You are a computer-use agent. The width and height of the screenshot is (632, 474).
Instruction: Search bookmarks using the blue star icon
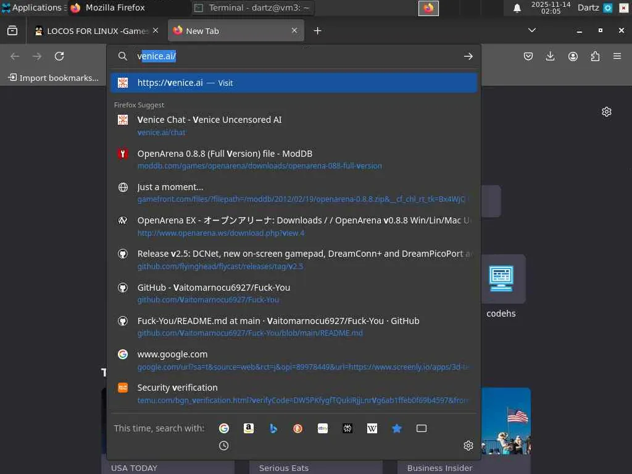(x=397, y=428)
